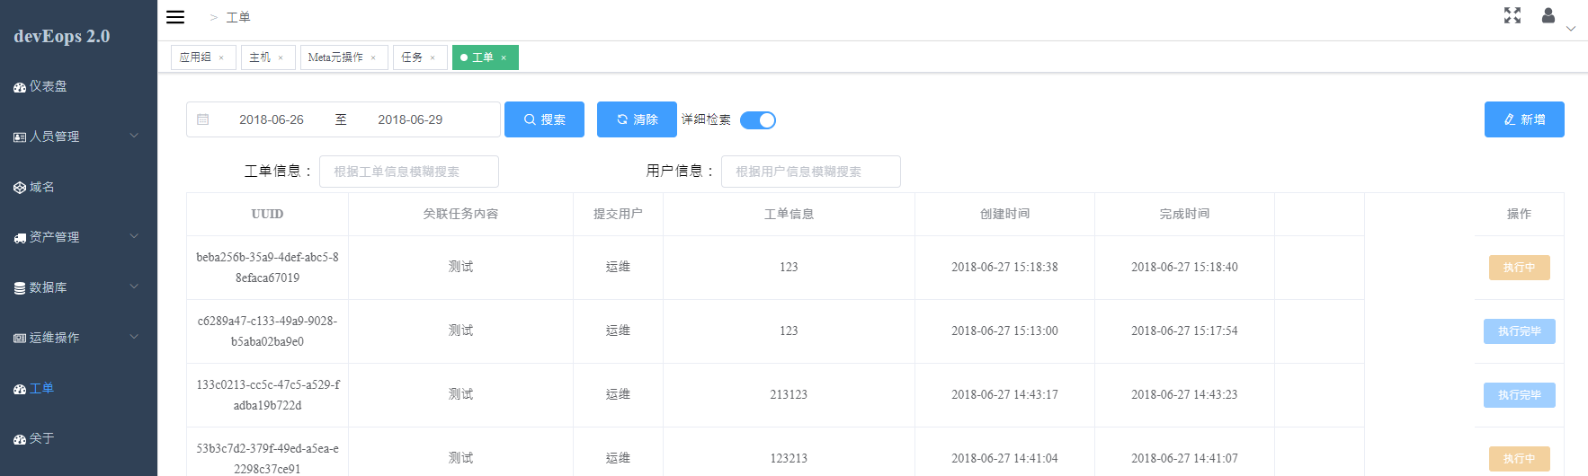Click 执行中 button for UUID beba256b row
This screenshot has width=1588, height=476.
(1520, 268)
